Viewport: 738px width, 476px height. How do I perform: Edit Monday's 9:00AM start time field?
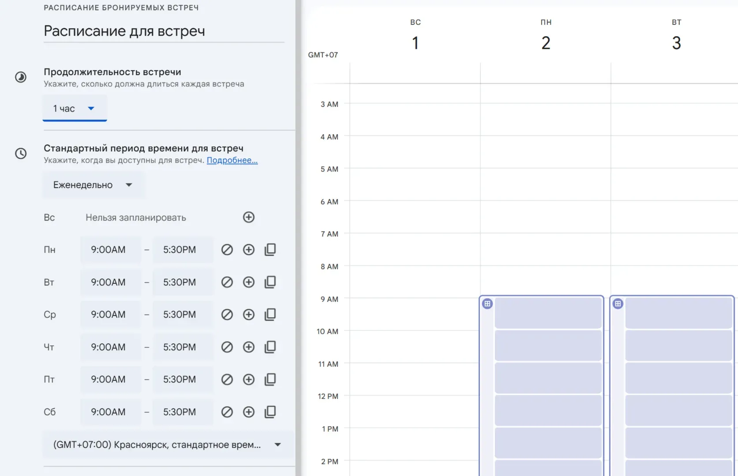[110, 250]
